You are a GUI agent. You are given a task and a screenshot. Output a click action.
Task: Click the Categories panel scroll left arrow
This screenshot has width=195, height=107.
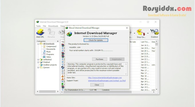(38, 91)
